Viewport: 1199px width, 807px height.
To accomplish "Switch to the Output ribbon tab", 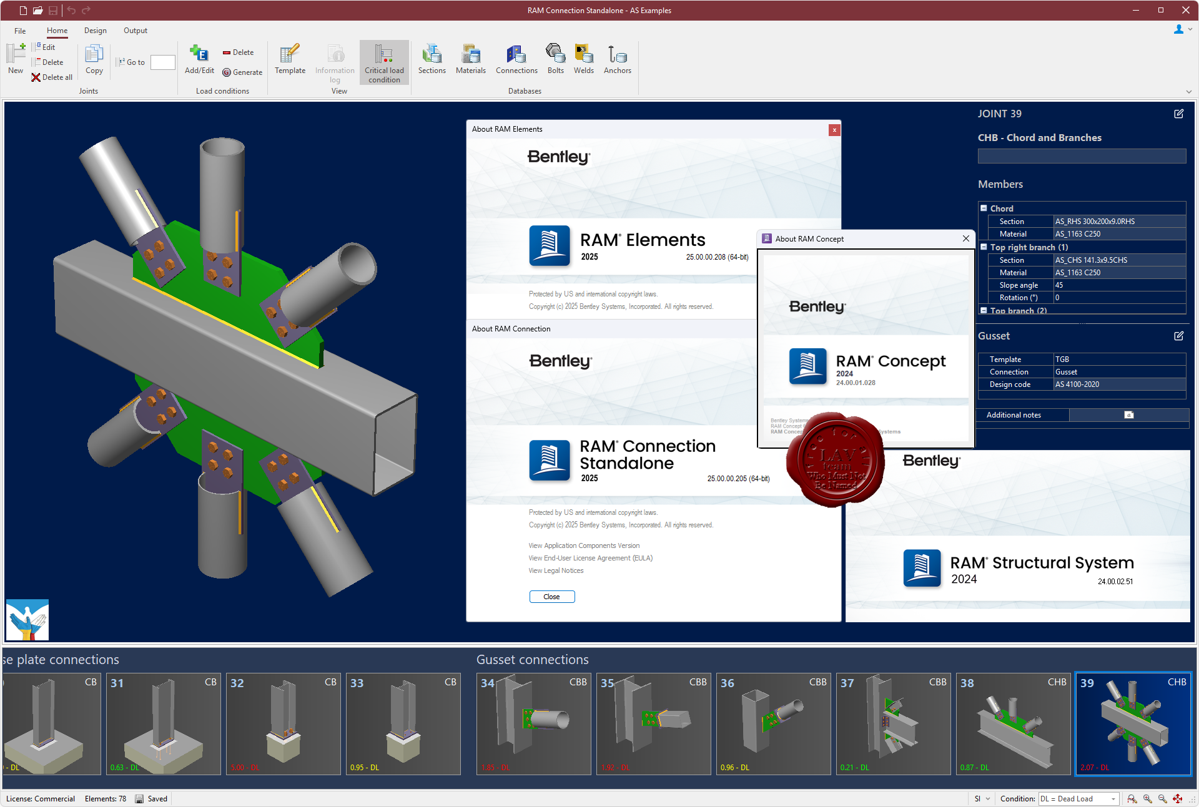I will coord(136,31).
